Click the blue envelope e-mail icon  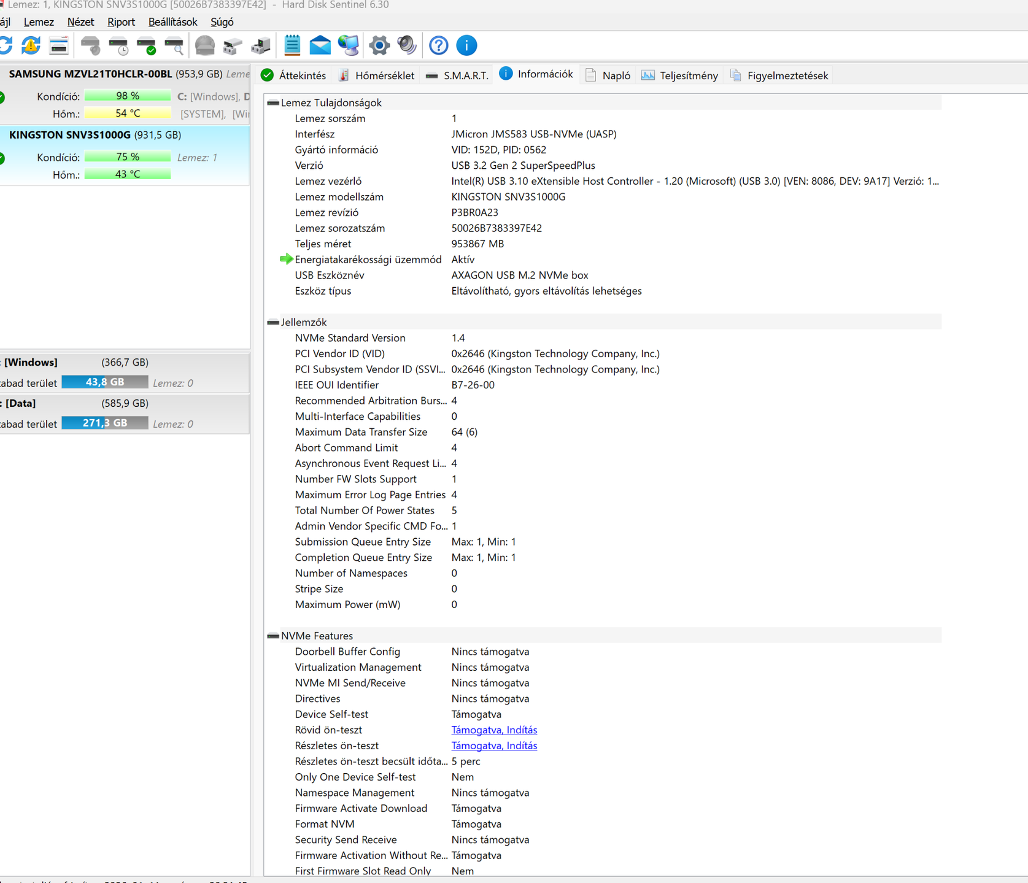[320, 45]
